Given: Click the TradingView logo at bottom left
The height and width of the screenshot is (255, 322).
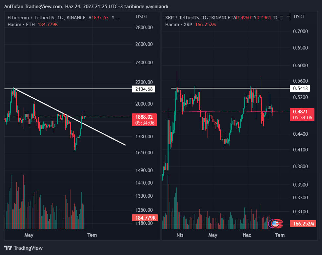Looking at the screenshot, I should point(23,248).
